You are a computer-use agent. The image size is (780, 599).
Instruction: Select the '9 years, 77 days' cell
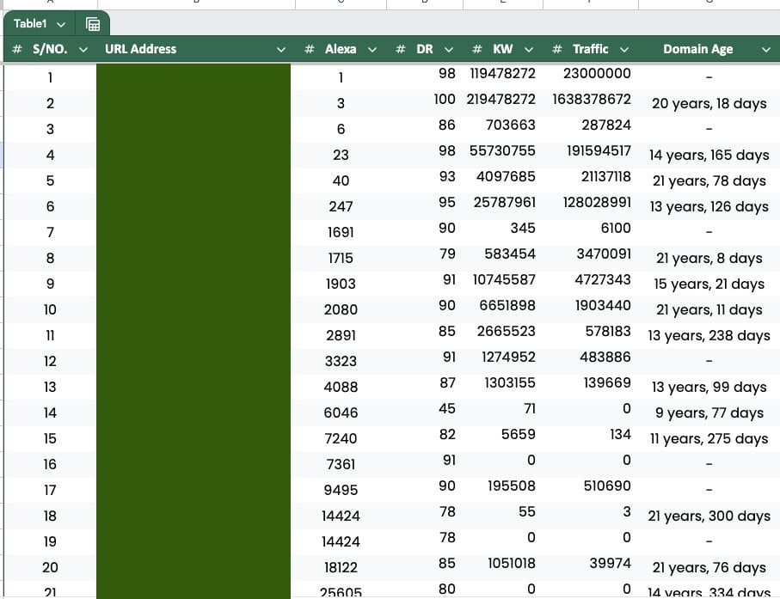pos(709,413)
